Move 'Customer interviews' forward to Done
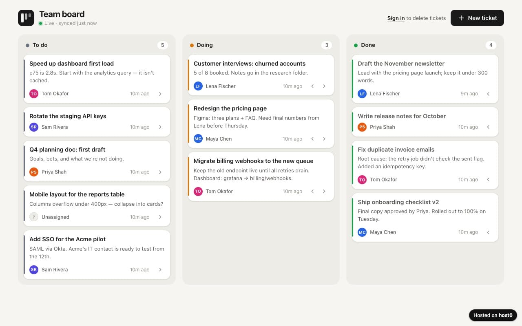Image resolution: width=522 pixels, height=326 pixels. coord(324,86)
